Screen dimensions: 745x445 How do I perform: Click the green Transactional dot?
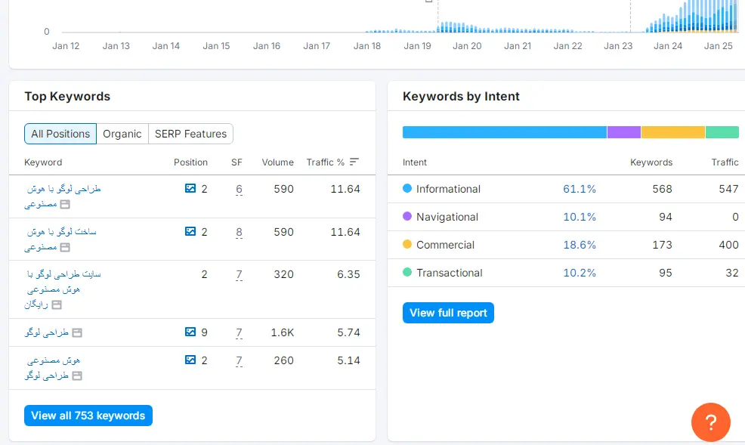pyautogui.click(x=407, y=272)
